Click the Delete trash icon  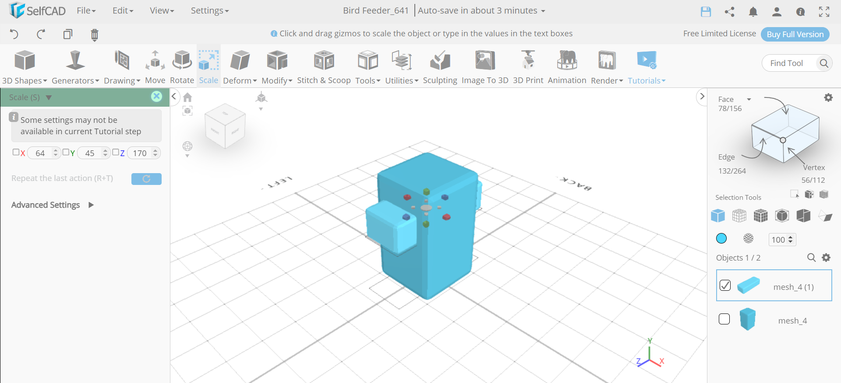(x=95, y=35)
